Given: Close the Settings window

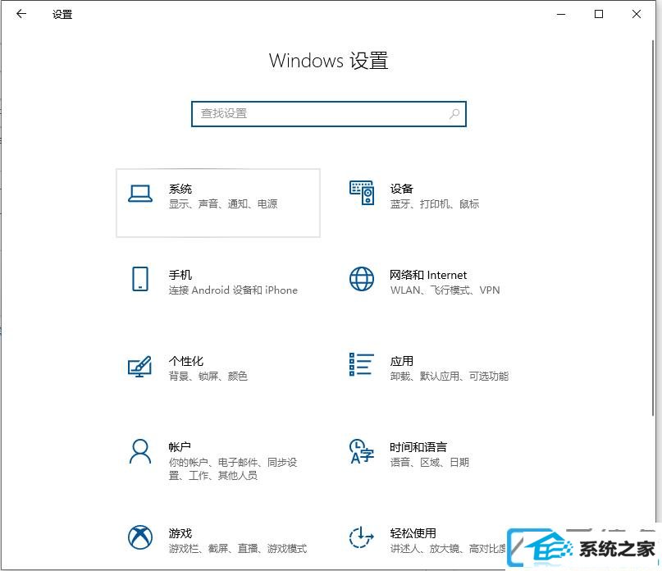Looking at the screenshot, I should pyautogui.click(x=637, y=14).
